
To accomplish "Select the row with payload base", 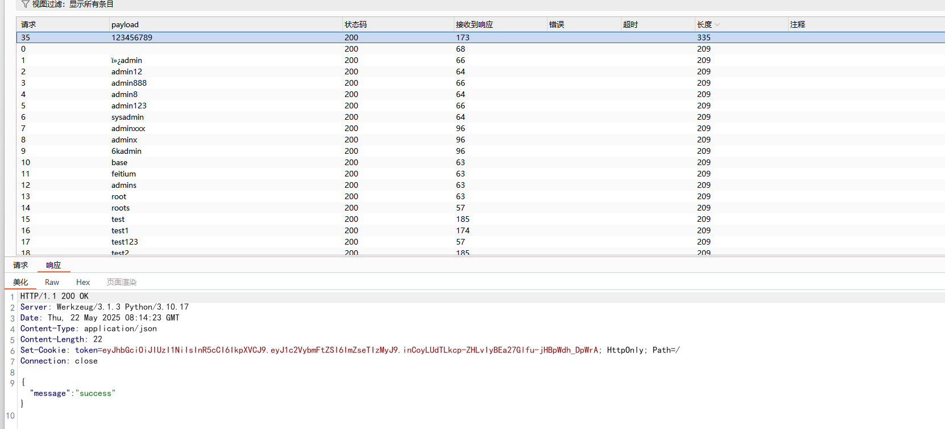I will pyautogui.click(x=480, y=162).
